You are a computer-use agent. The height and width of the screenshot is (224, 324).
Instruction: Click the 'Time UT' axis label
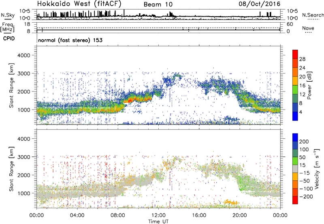(x=158, y=222)
